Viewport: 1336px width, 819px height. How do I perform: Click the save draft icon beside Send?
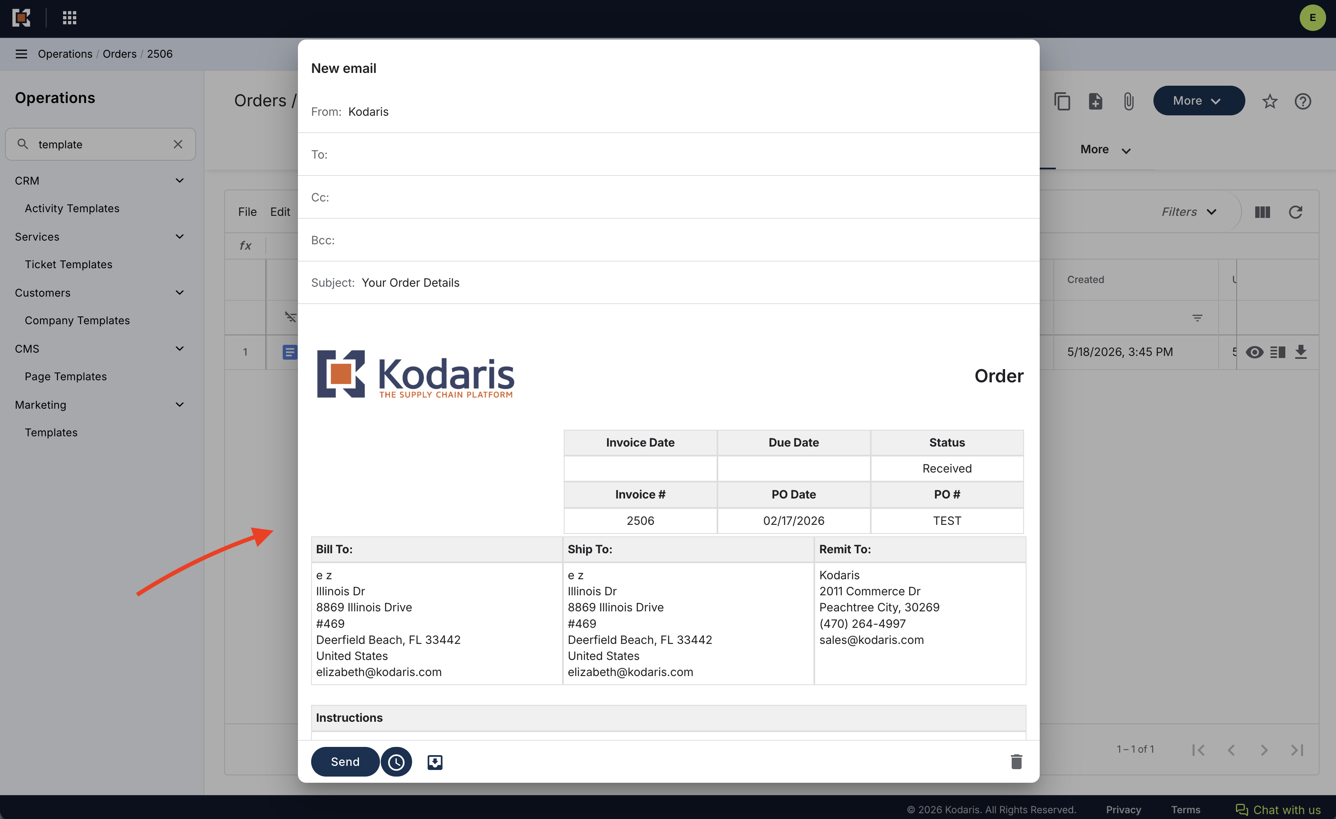[x=435, y=762]
